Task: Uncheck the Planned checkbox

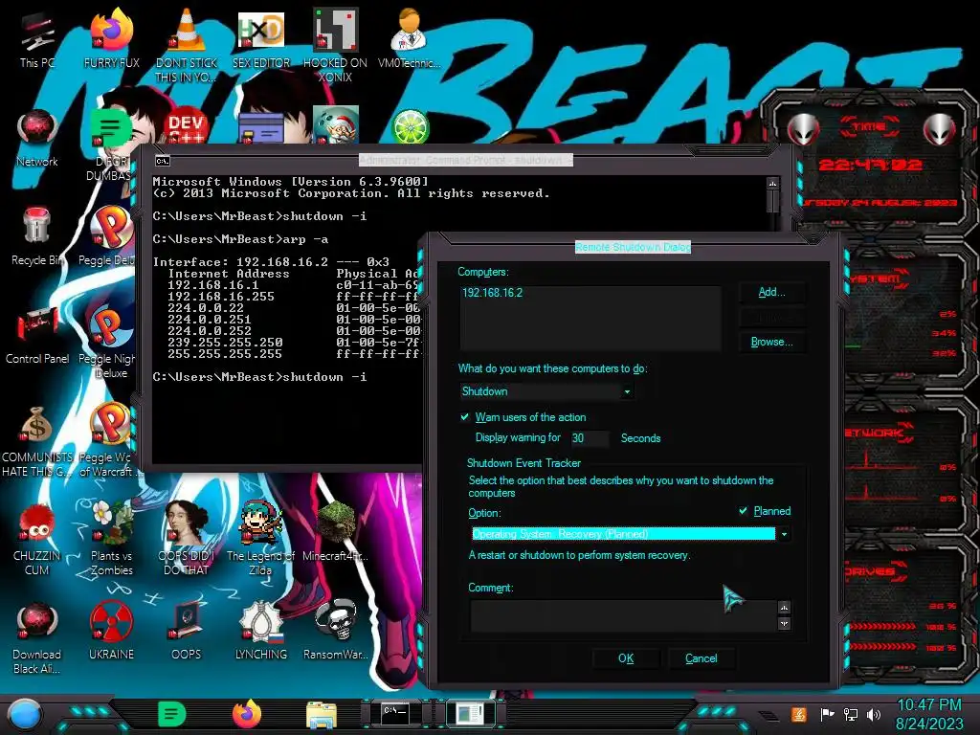Action: pos(743,511)
